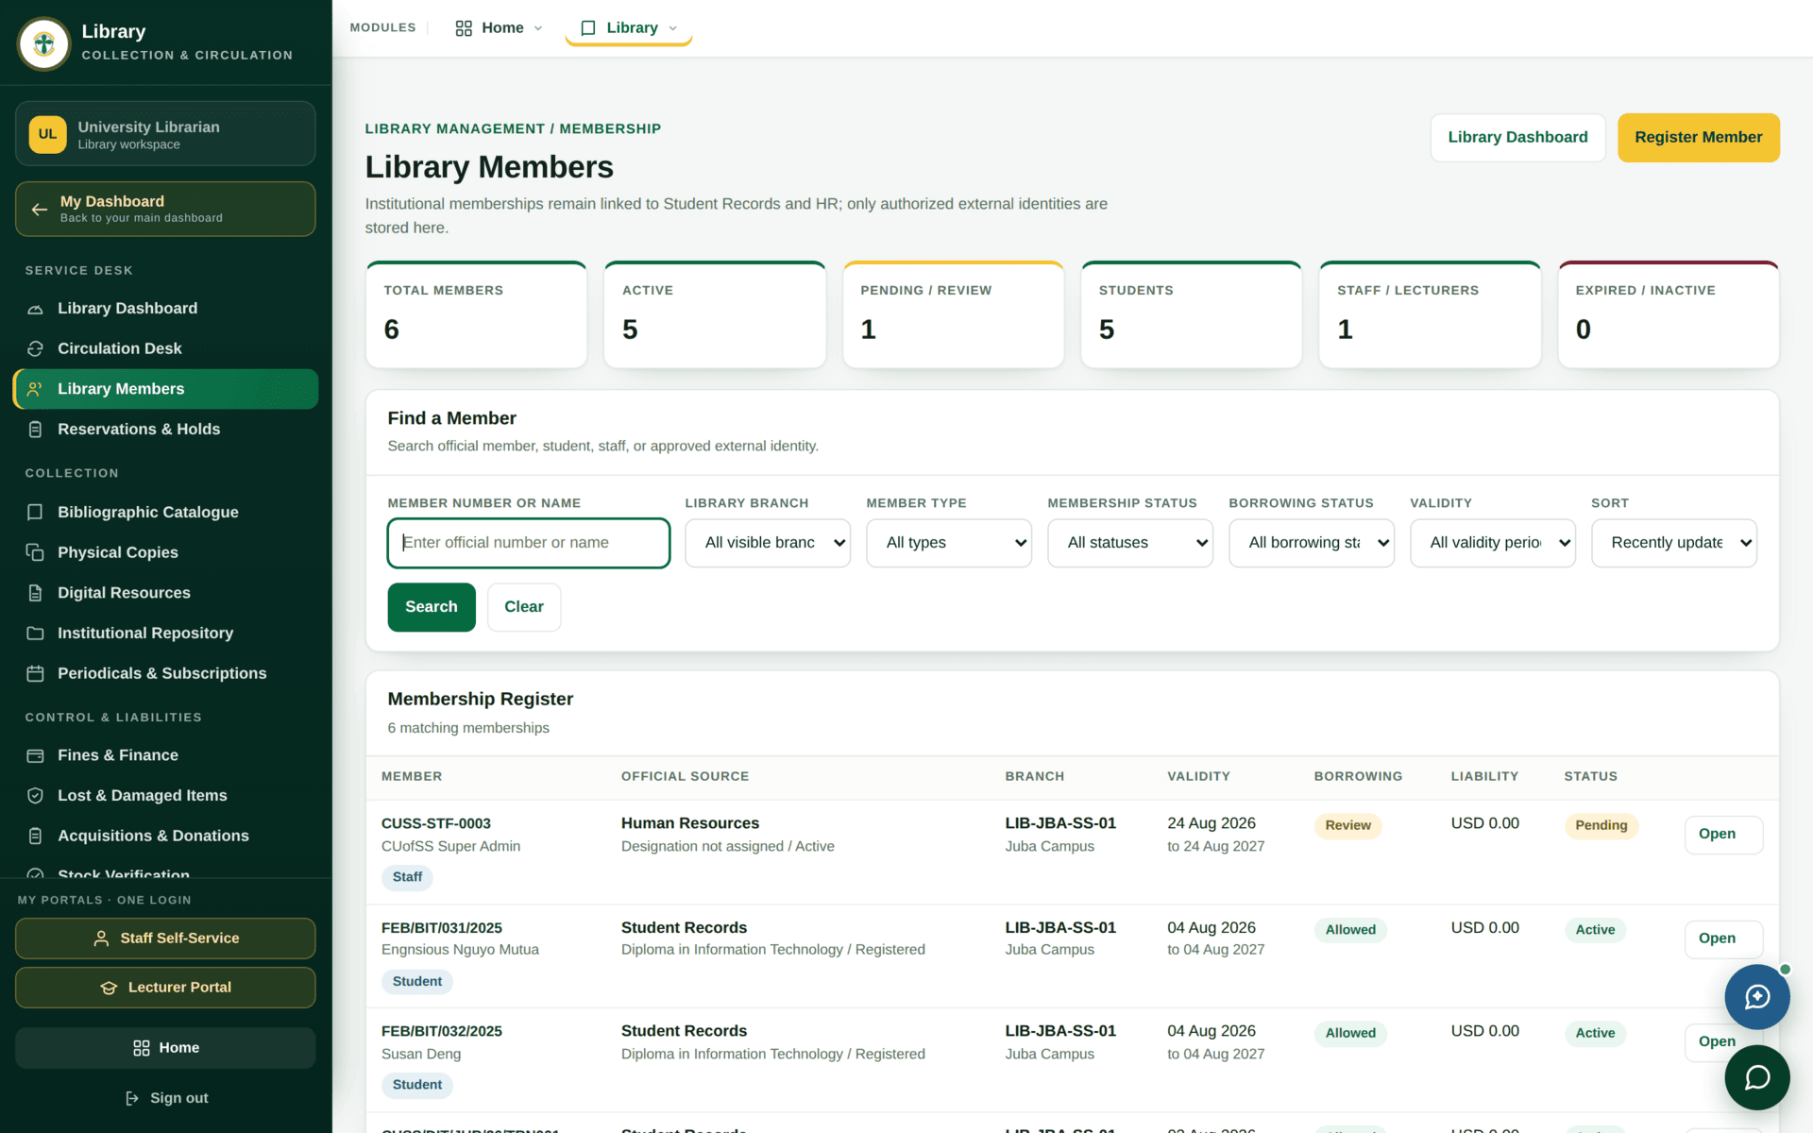Screen dimensions: 1813x1133
Task: Go to Circulation Desk in sidebar
Action: 166,348
